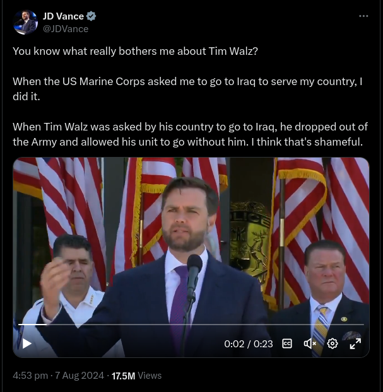Toggle closed captions with CC icon
Image resolution: width=383 pixels, height=392 pixels.
point(287,343)
